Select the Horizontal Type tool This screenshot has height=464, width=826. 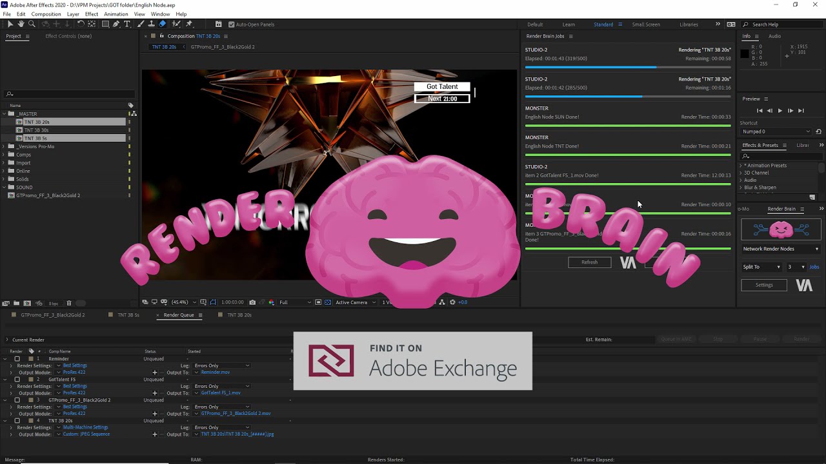(x=126, y=24)
